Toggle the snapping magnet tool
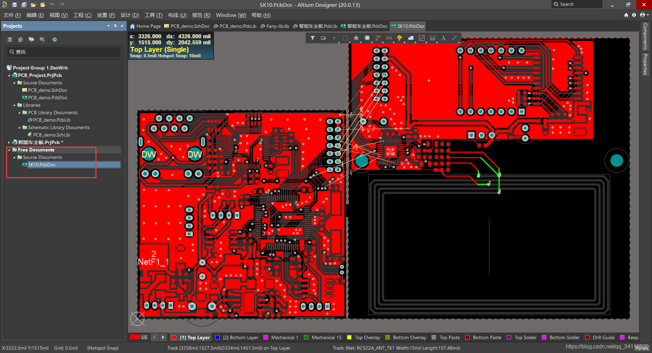 [x=323, y=38]
